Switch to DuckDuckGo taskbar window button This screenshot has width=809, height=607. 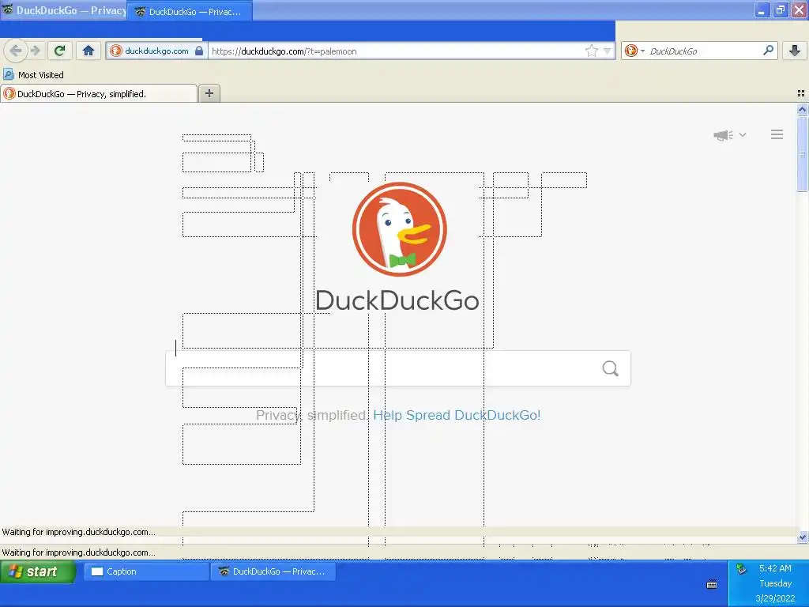coord(273,571)
